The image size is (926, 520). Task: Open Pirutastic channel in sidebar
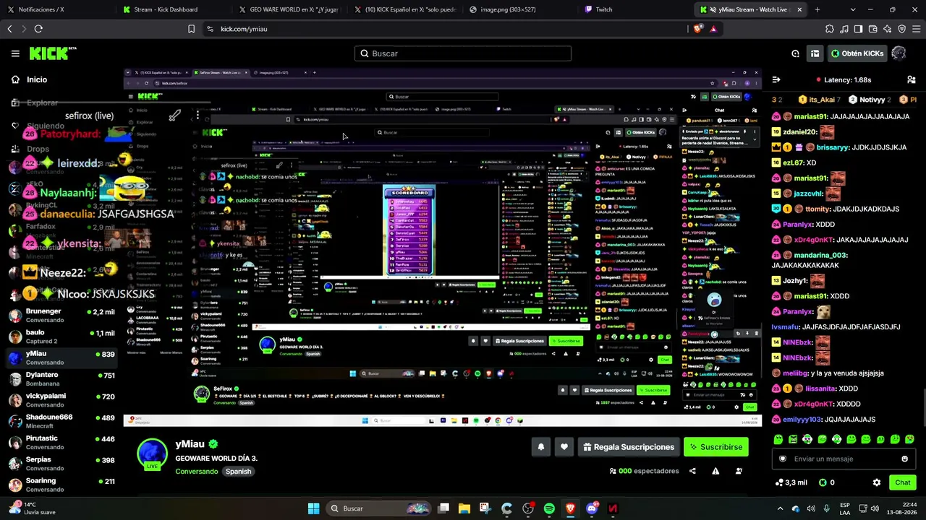[x=59, y=442]
